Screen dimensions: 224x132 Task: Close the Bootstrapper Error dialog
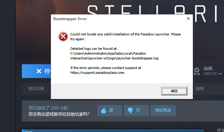tap(188, 19)
